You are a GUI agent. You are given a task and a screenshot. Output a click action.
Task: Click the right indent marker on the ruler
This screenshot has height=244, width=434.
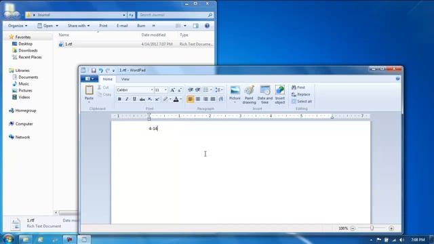[x=332, y=117]
